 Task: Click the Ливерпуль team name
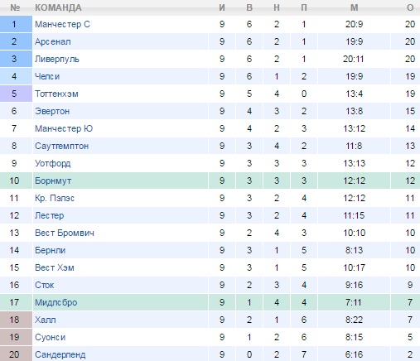click(x=57, y=59)
